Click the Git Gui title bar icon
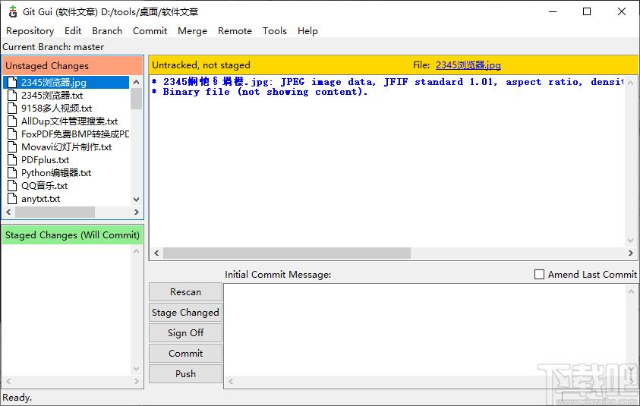This screenshot has height=406, width=640. click(13, 12)
